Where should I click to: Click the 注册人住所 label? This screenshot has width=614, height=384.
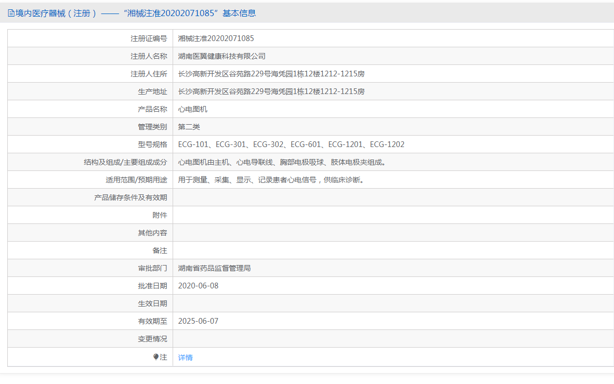[149, 74]
